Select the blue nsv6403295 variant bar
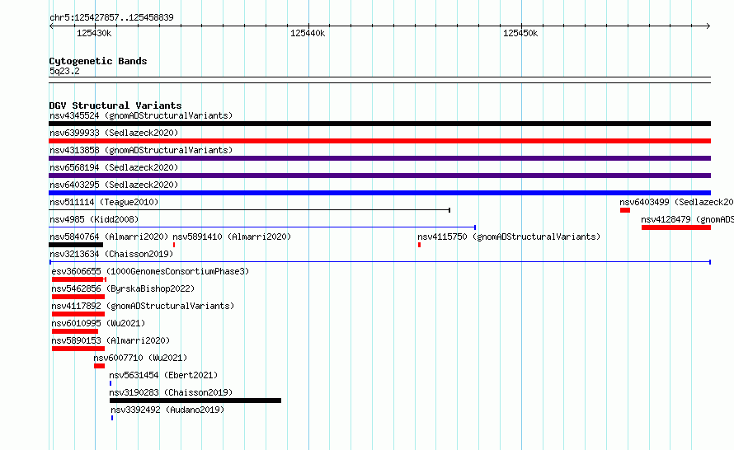 point(379,193)
